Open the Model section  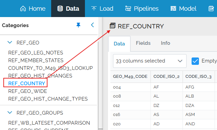183,9
